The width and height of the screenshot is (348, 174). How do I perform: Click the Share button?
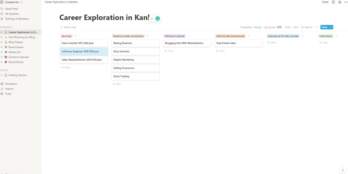tap(325, 2)
